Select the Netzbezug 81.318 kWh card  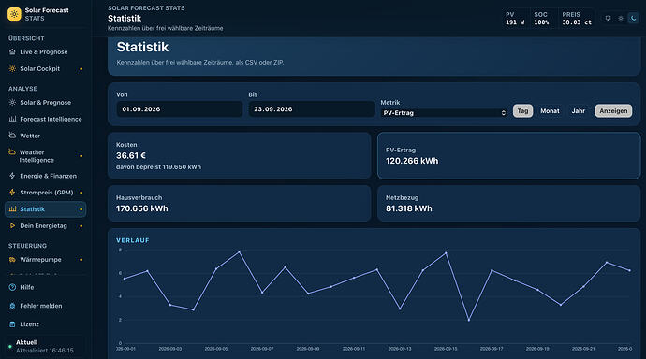click(x=508, y=203)
